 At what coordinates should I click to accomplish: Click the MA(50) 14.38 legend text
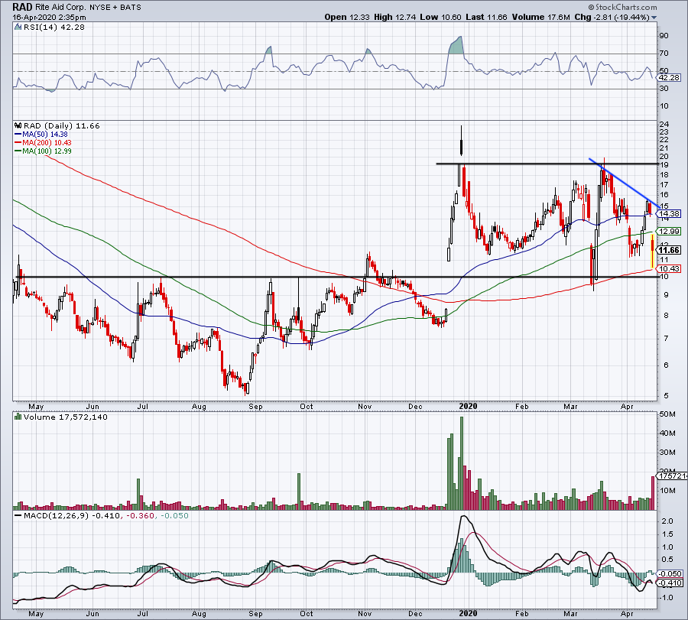[x=45, y=135]
